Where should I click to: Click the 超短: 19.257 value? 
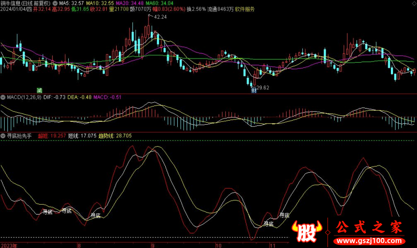tap(52, 136)
